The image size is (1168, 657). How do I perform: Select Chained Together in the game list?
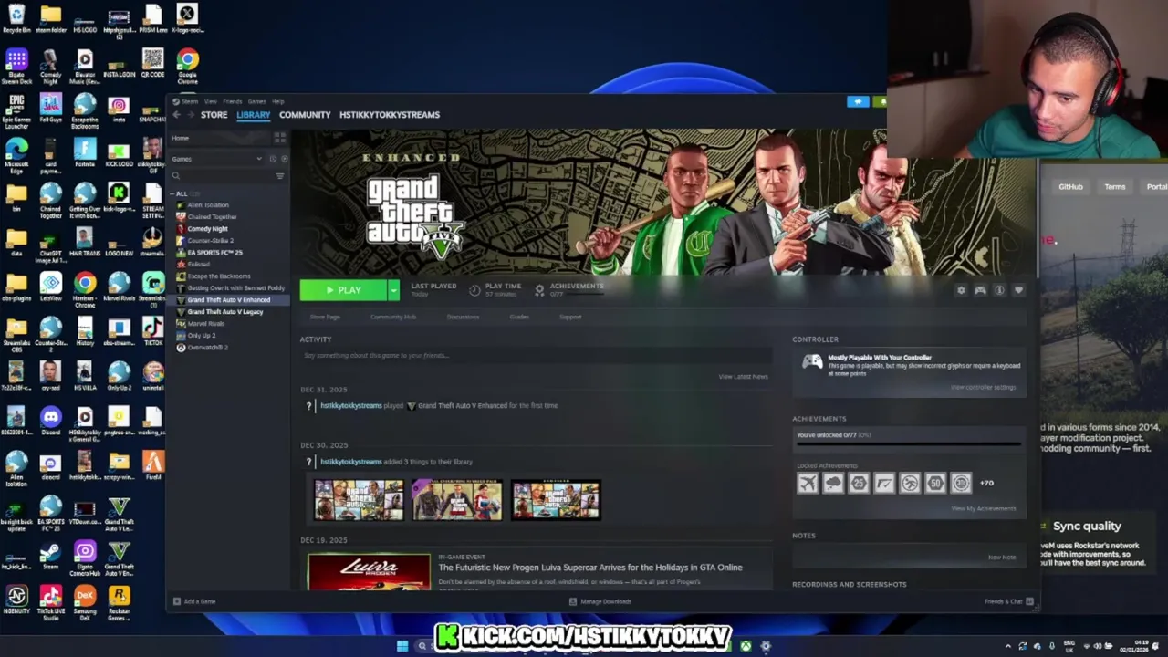tap(211, 217)
